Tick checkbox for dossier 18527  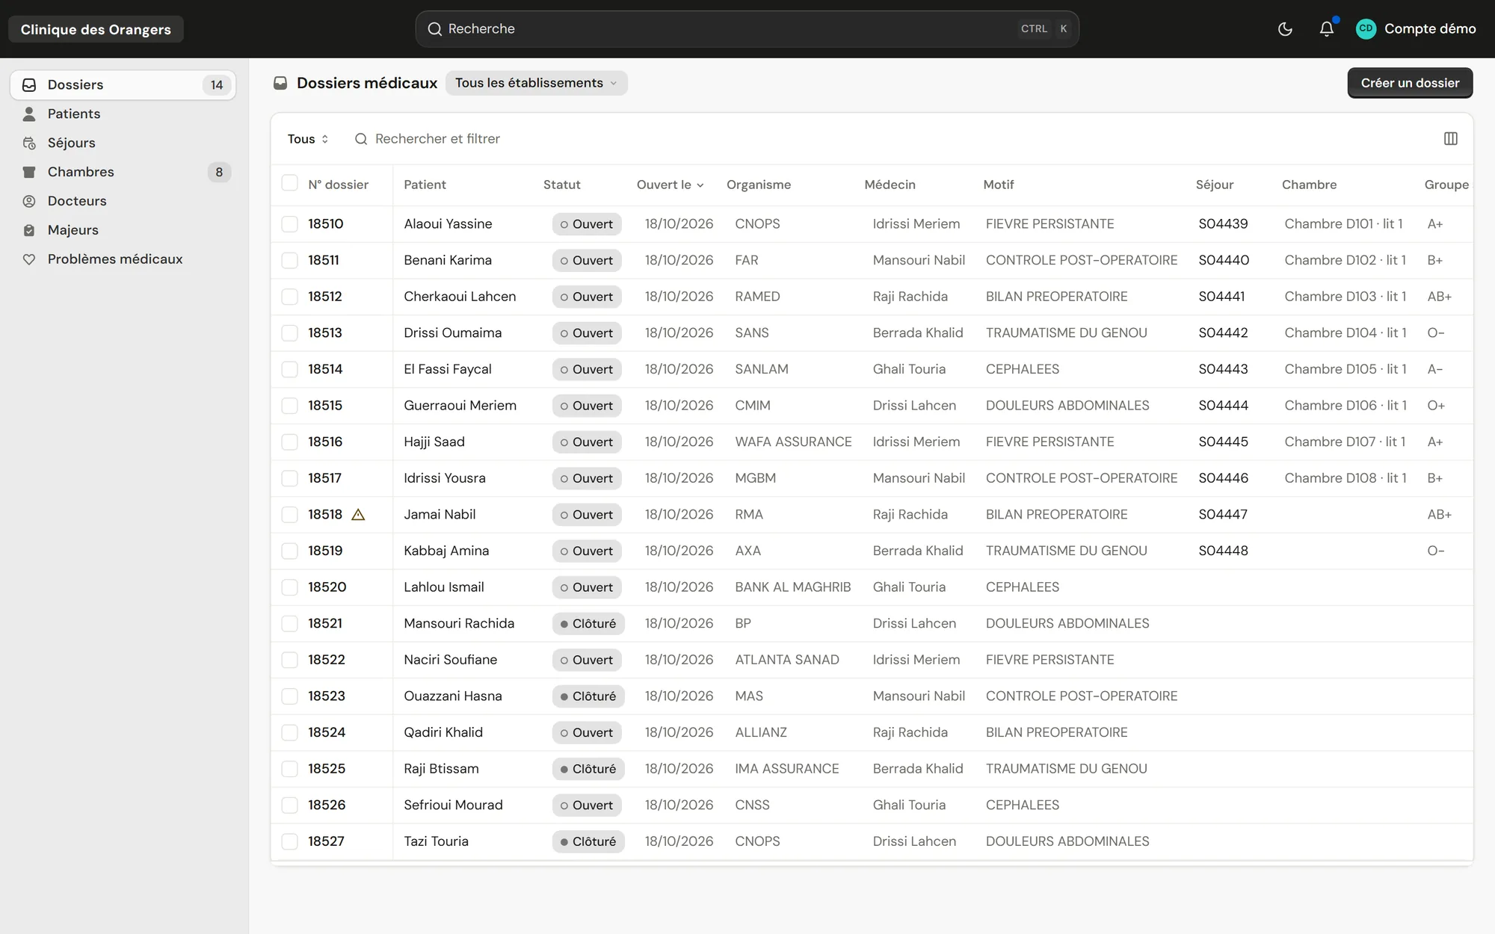289,841
